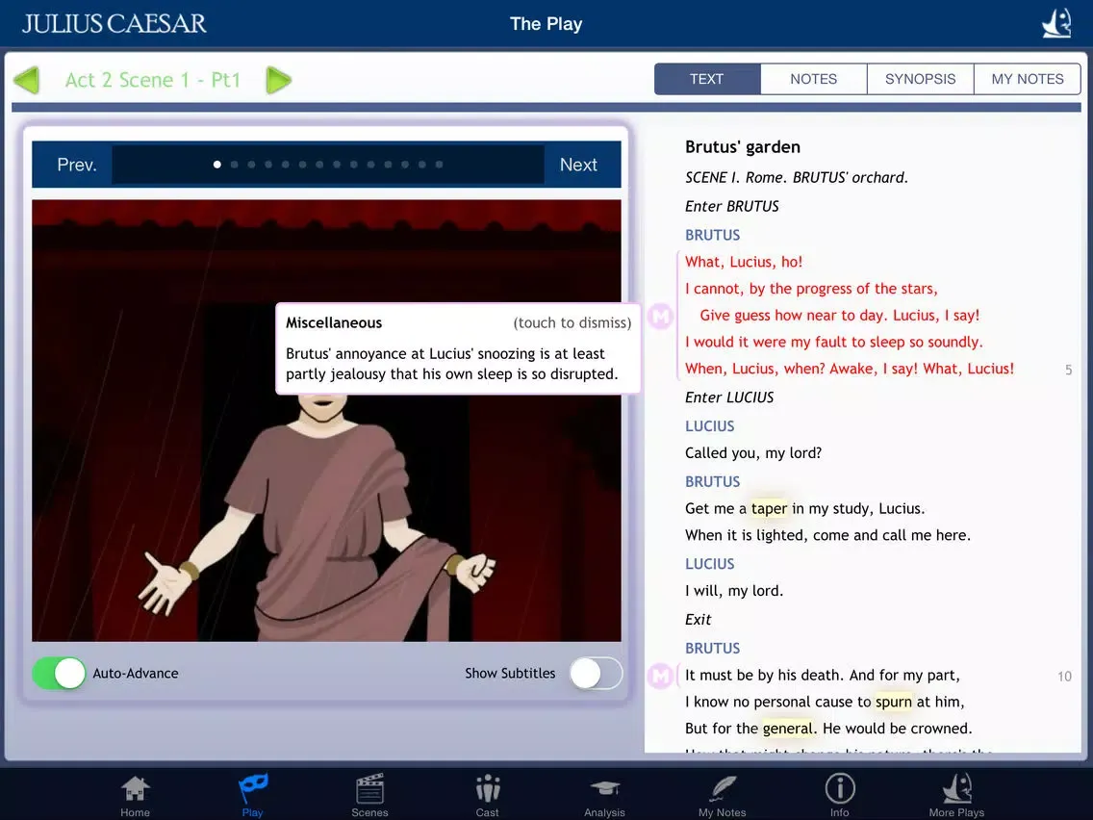Image resolution: width=1093 pixels, height=820 pixels.
Task: Click the Prev. button
Action: (x=77, y=165)
